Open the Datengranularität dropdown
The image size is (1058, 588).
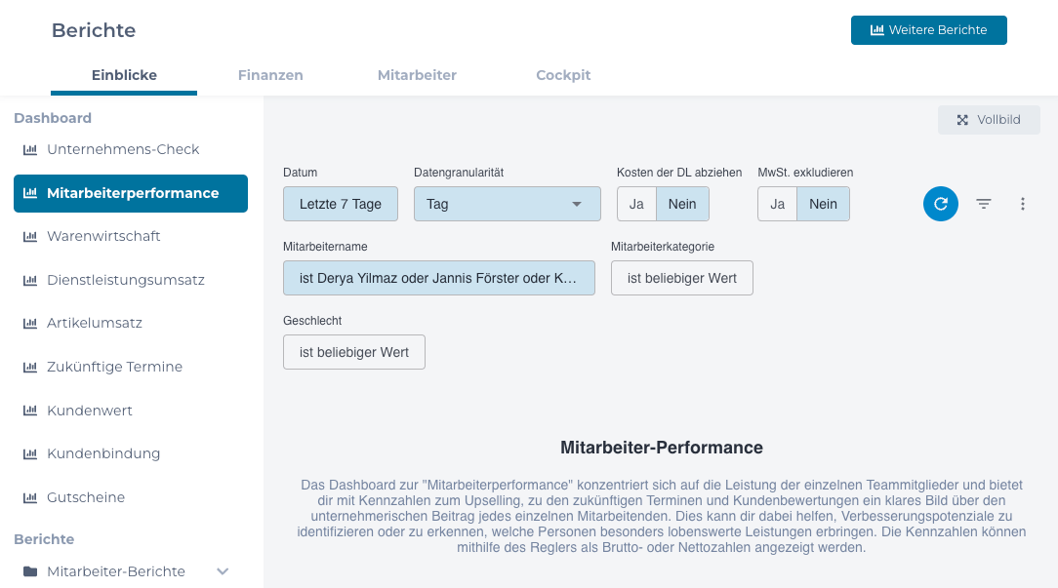507,204
